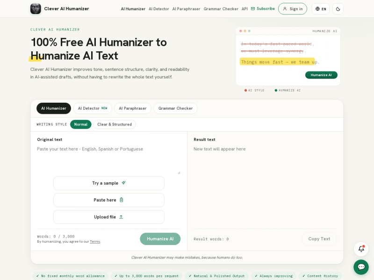
Task: Click the sparkle icon on Try a sample
Action: [123, 183]
